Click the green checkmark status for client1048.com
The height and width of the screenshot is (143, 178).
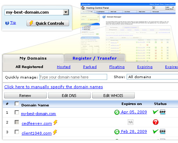(x=155, y=131)
